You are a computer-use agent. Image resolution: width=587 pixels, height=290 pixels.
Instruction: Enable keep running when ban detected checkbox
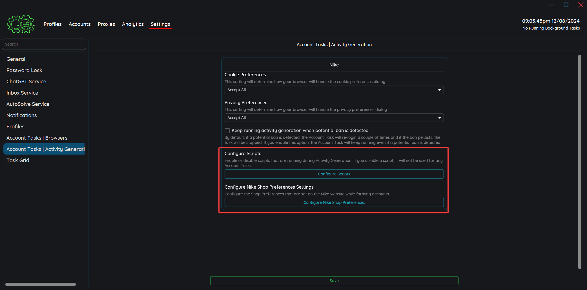coord(227,131)
